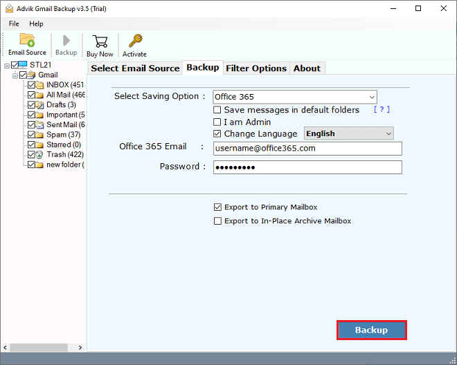Click the tree scrollbar left arrow
457x365 pixels.
[5, 348]
